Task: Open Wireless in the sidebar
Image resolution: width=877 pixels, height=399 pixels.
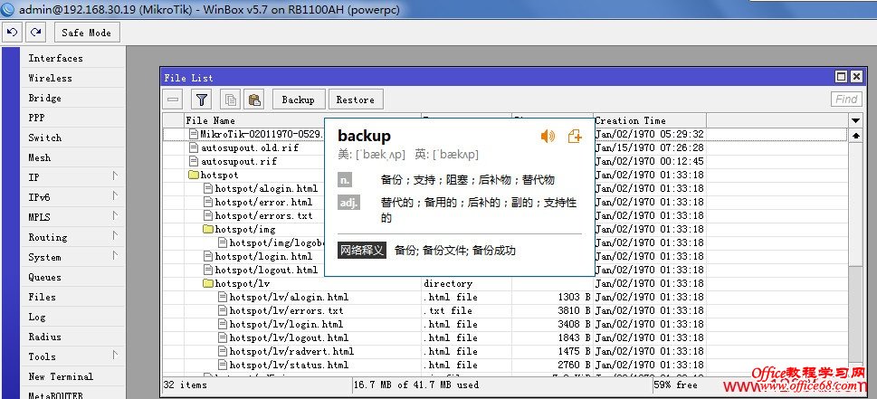Action: 51,78
